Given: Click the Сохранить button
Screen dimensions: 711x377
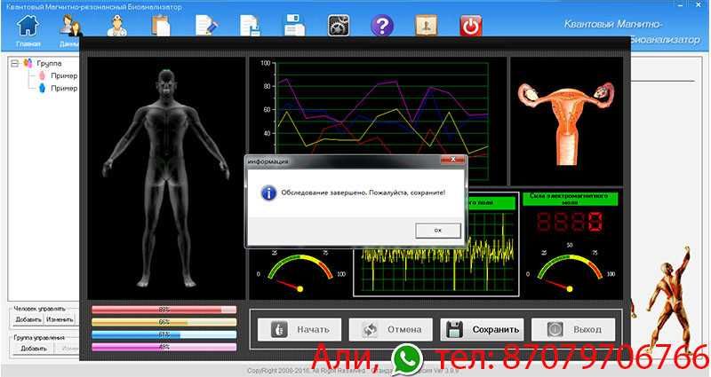Looking at the screenshot, I should [482, 329].
